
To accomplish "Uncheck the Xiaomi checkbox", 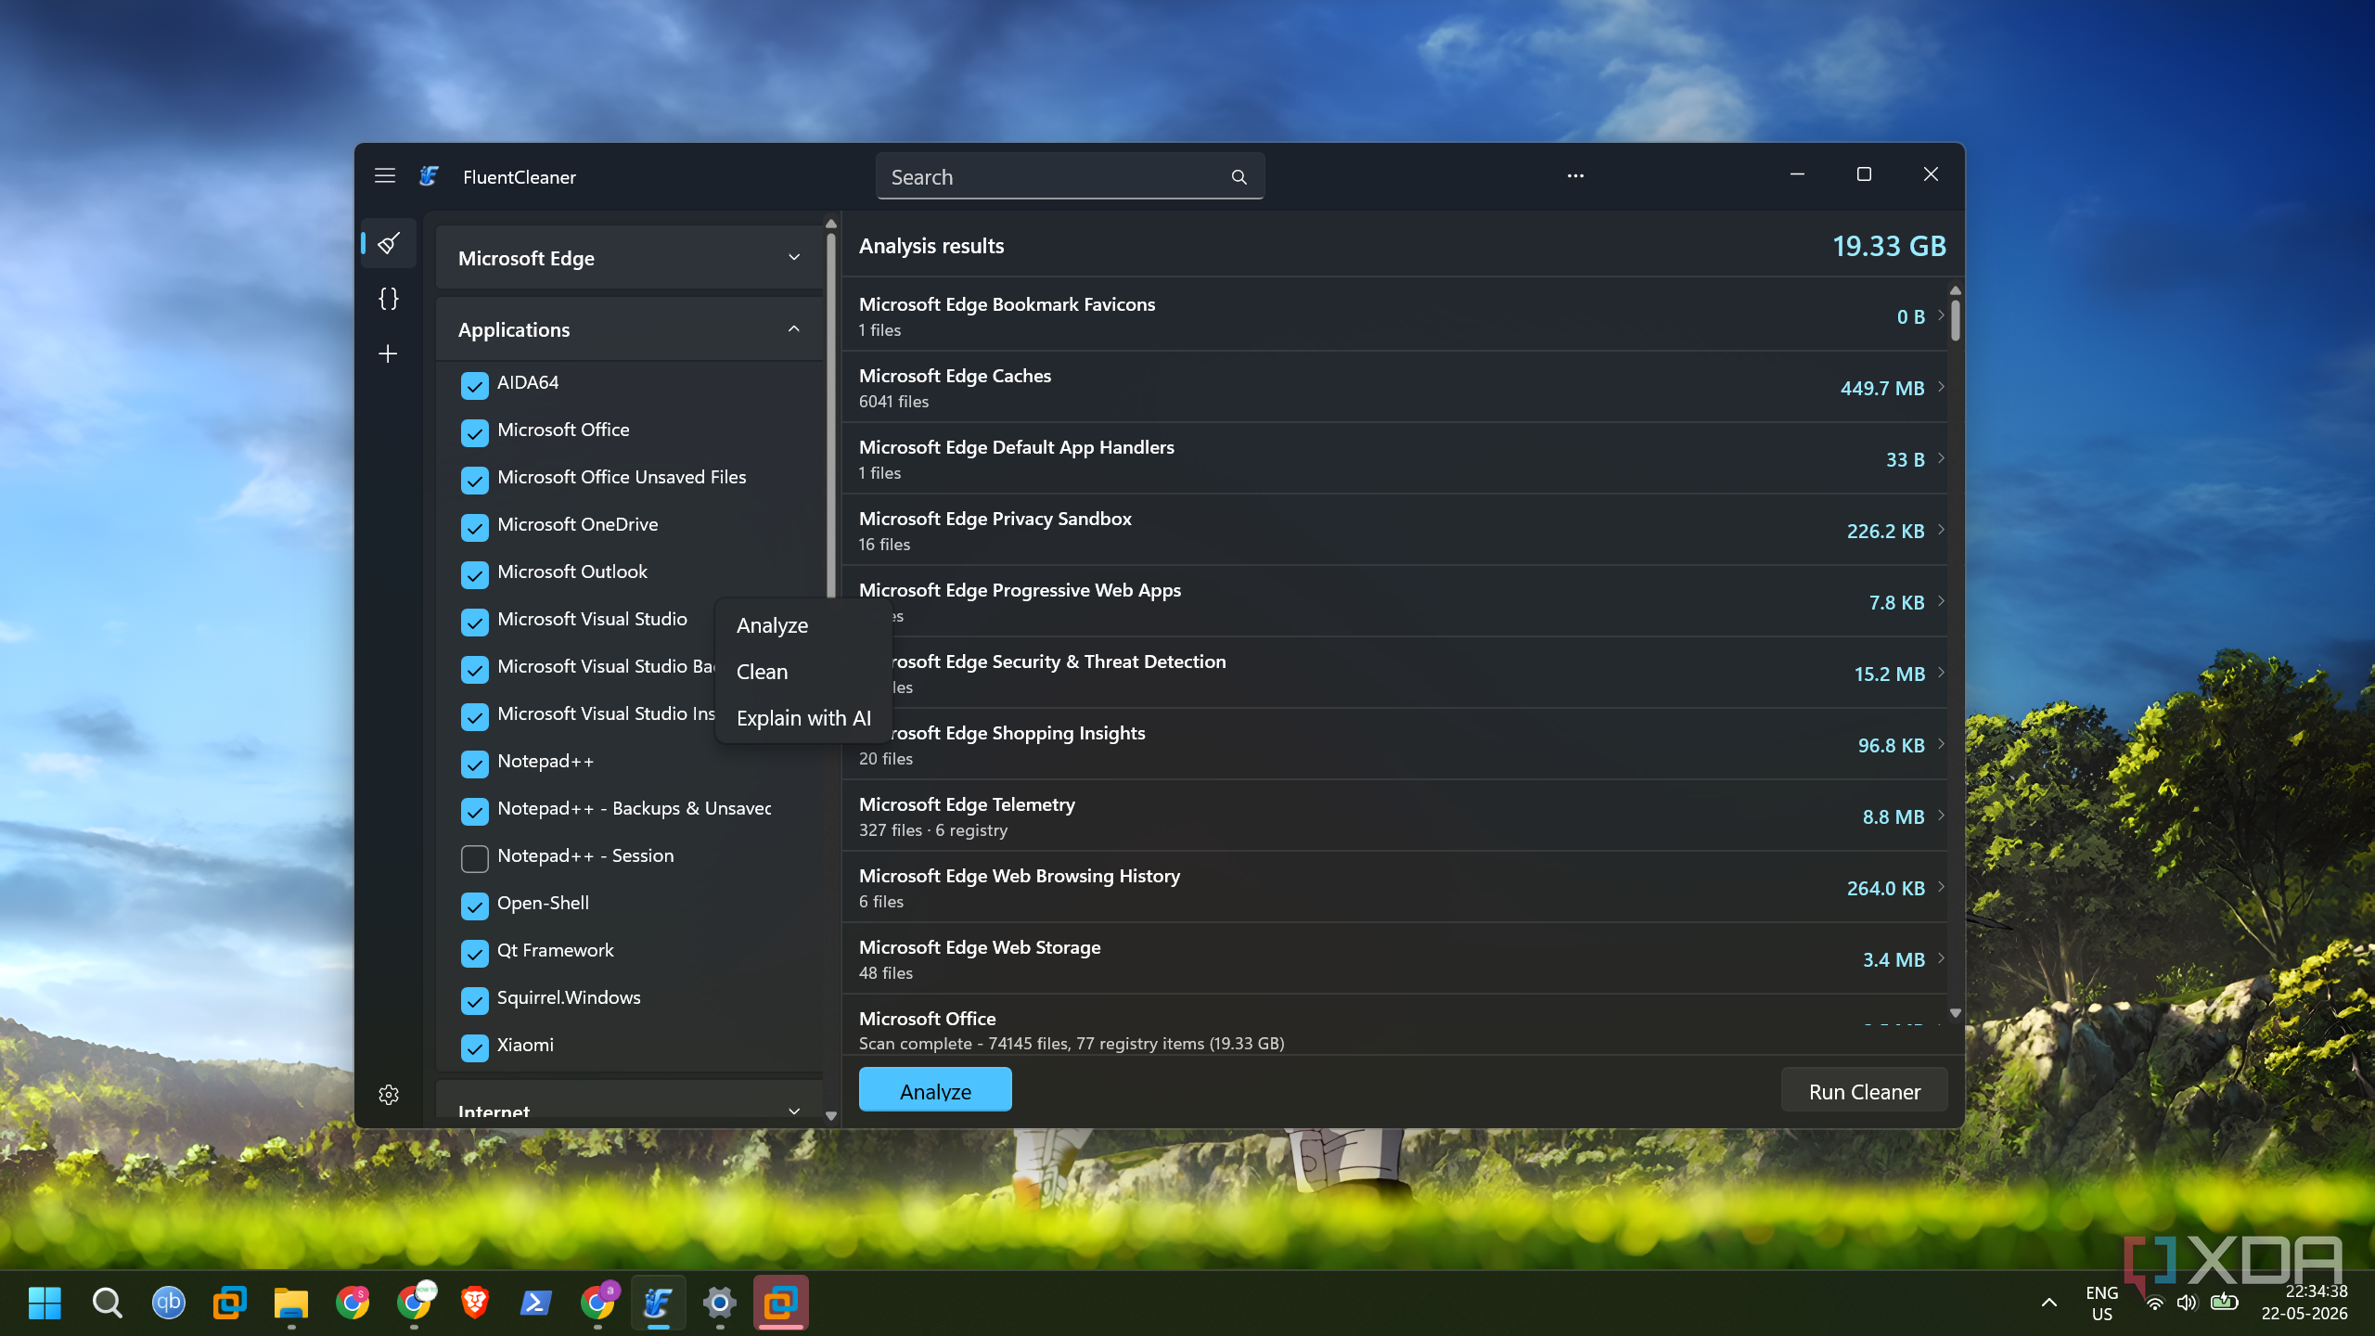I will click(474, 1047).
